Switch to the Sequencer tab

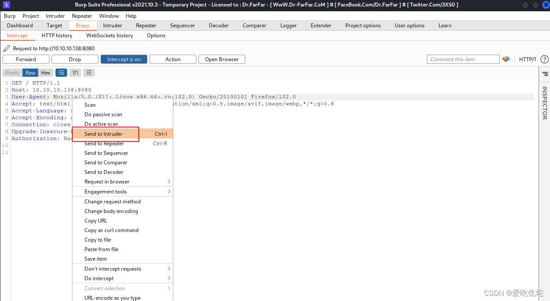(x=182, y=26)
